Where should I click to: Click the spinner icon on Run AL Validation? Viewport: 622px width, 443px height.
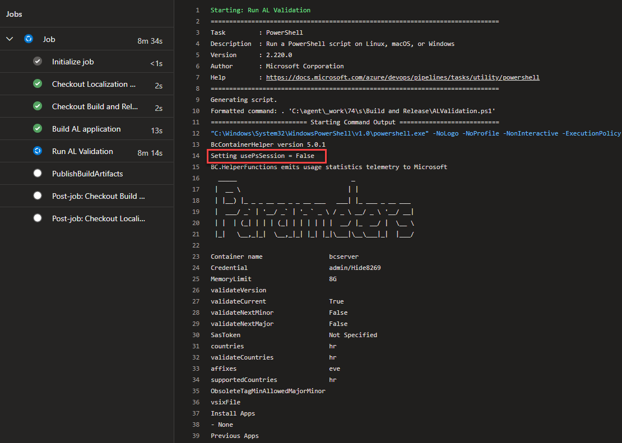pos(38,151)
